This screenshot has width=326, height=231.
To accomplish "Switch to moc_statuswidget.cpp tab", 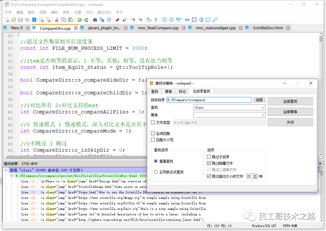I will coord(216,28).
